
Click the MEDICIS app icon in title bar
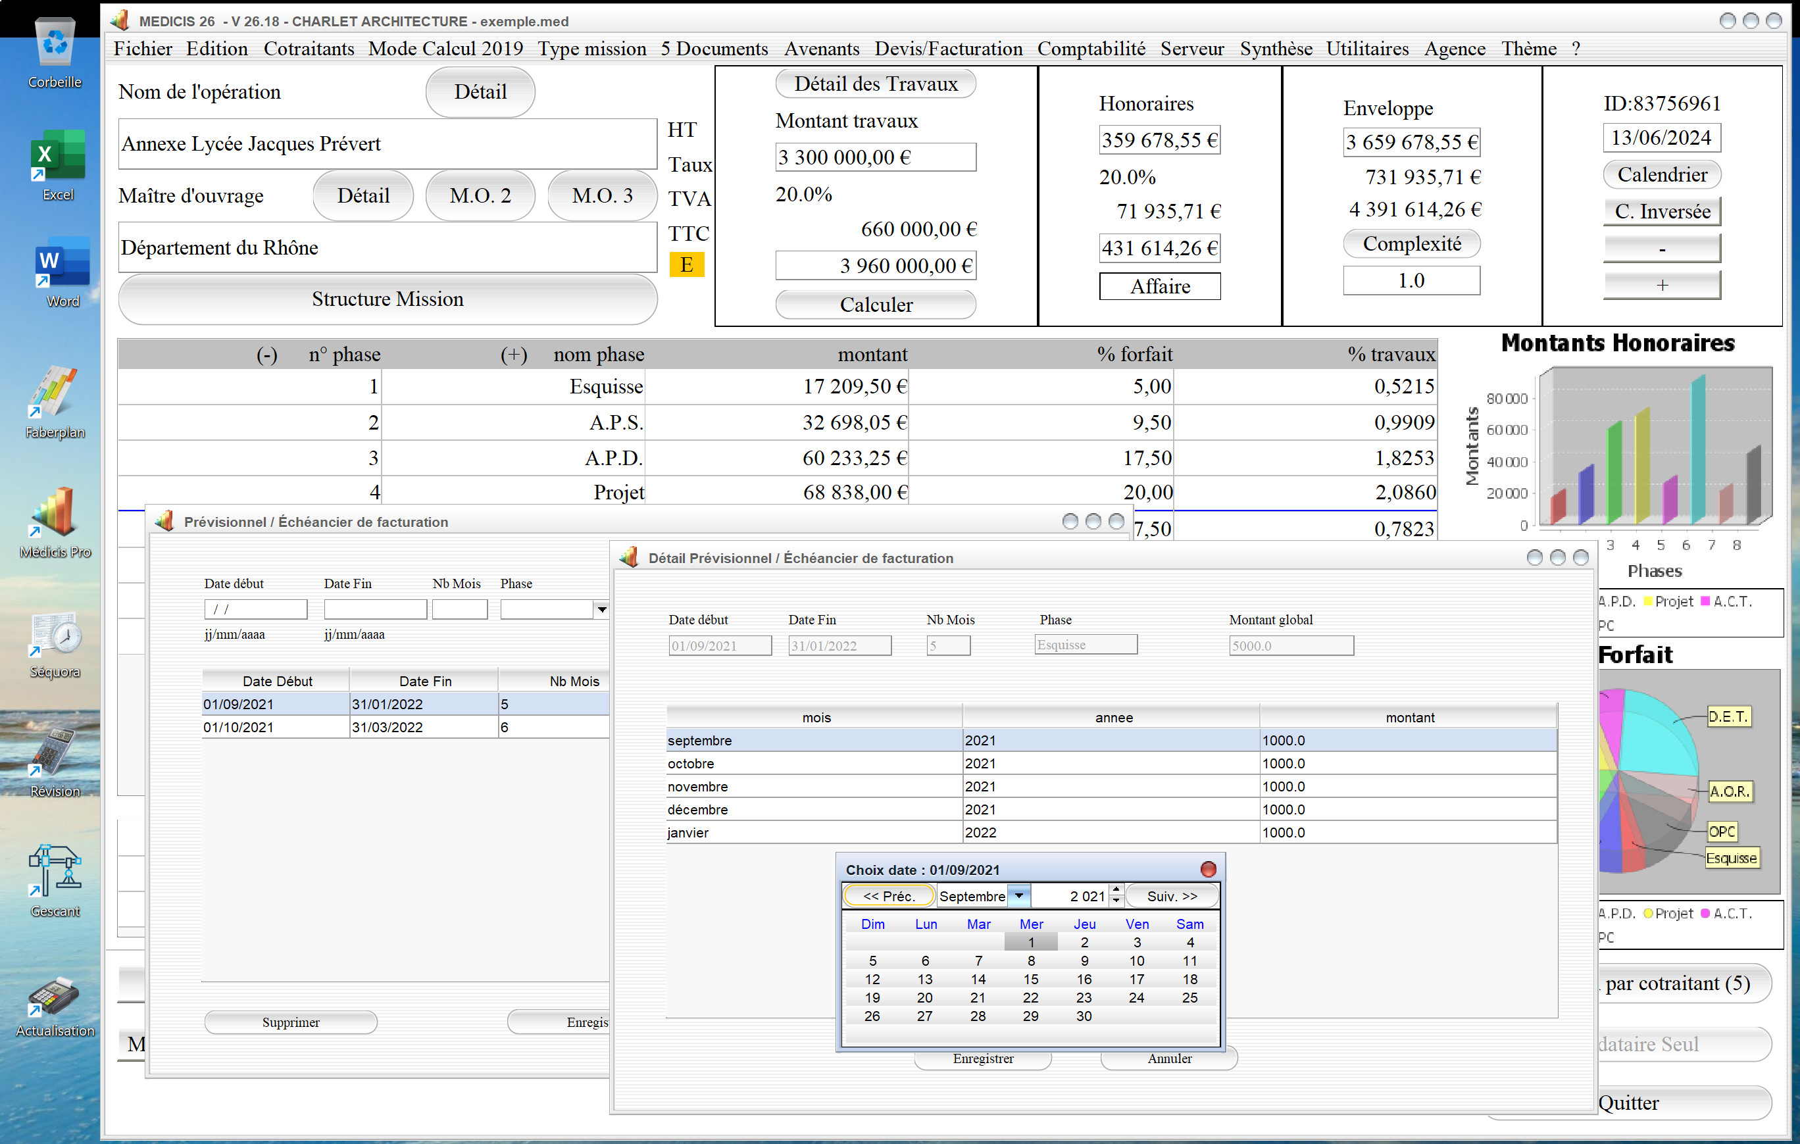pyautogui.click(x=120, y=20)
